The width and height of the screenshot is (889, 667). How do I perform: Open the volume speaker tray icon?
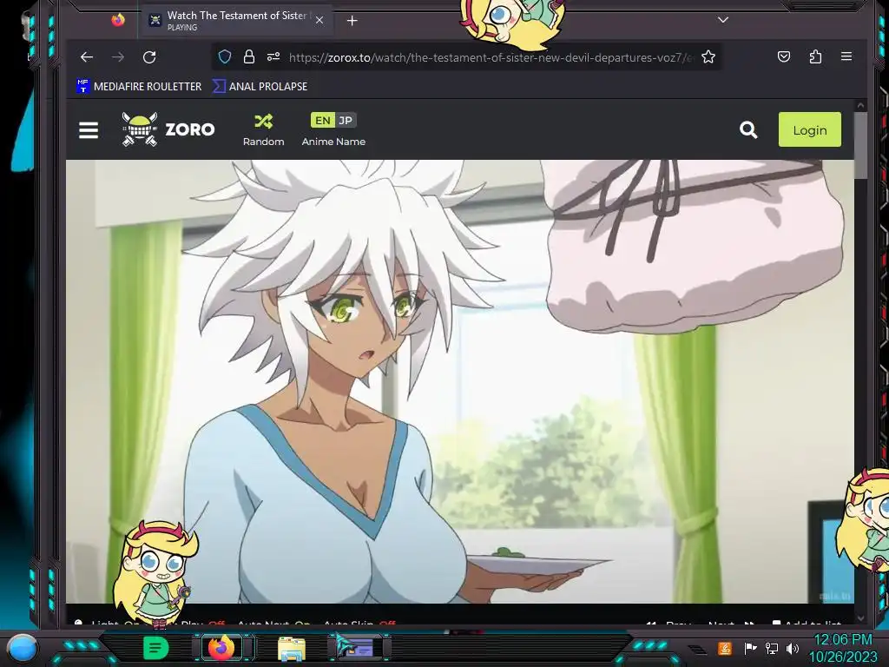click(793, 648)
